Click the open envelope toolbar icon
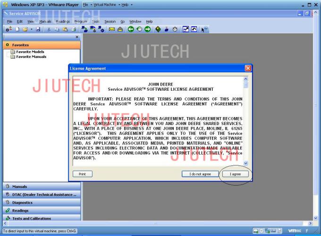 pos(120,29)
